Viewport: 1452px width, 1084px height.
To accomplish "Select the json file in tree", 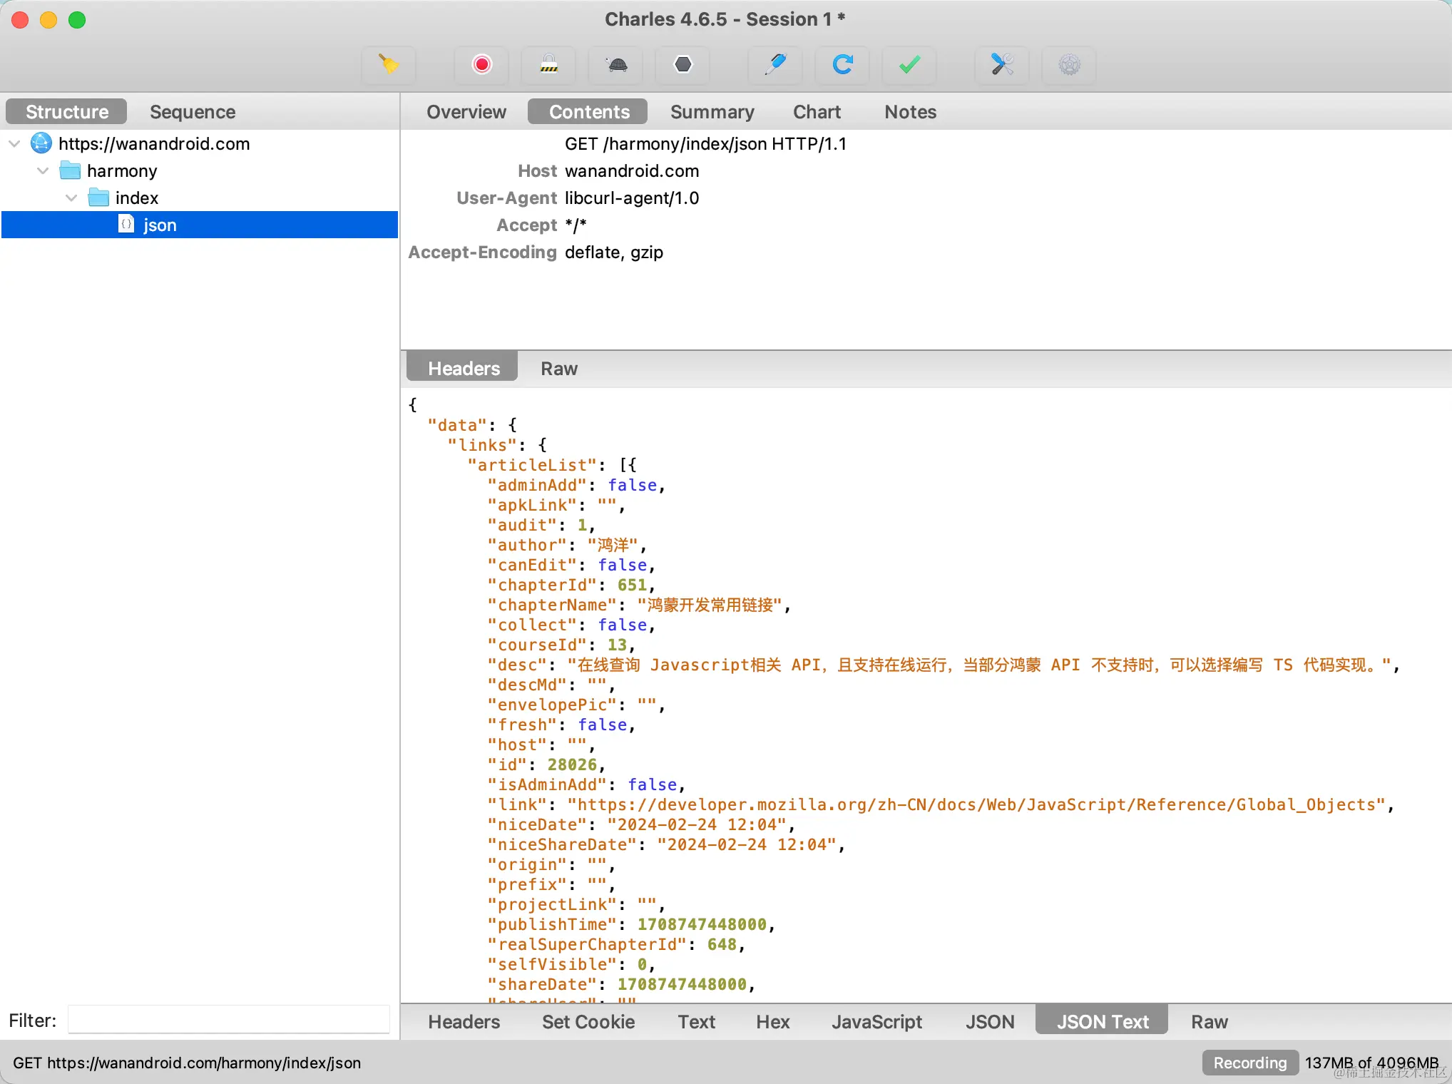I will pyautogui.click(x=160, y=225).
